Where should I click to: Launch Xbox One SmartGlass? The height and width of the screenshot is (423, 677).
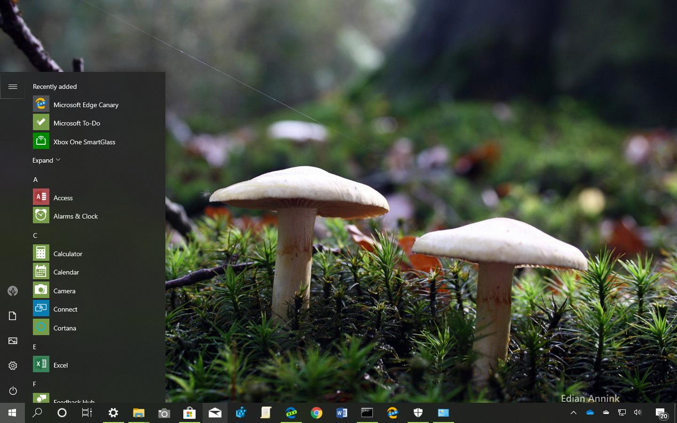point(84,141)
